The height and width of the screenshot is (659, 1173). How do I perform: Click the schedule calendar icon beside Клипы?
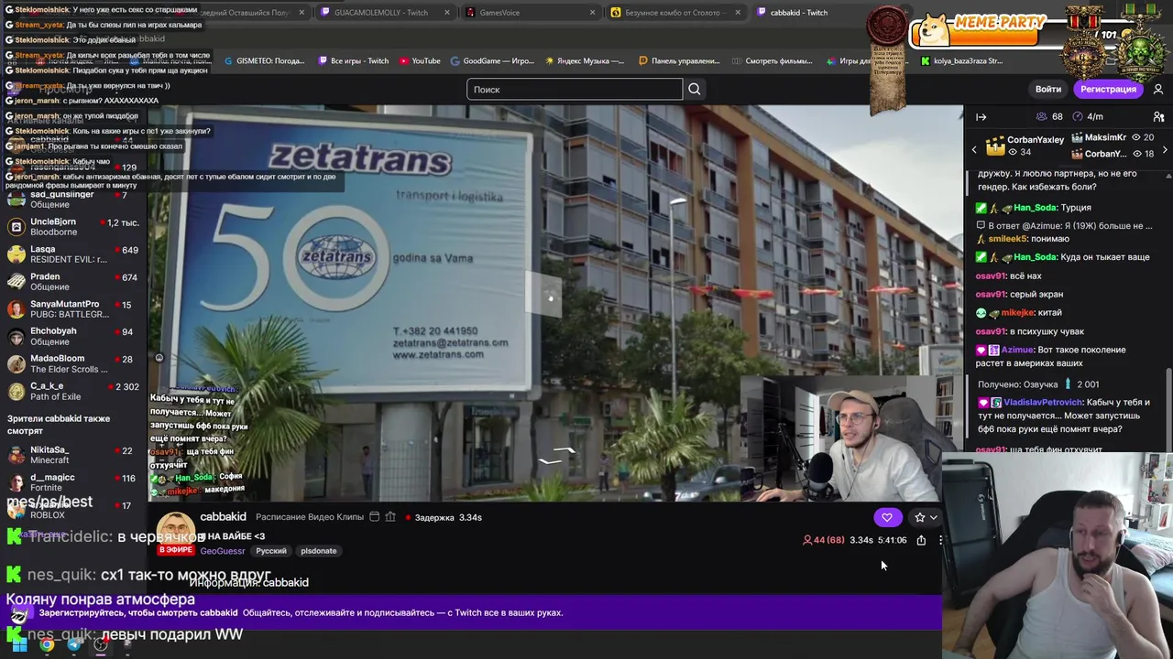point(374,517)
